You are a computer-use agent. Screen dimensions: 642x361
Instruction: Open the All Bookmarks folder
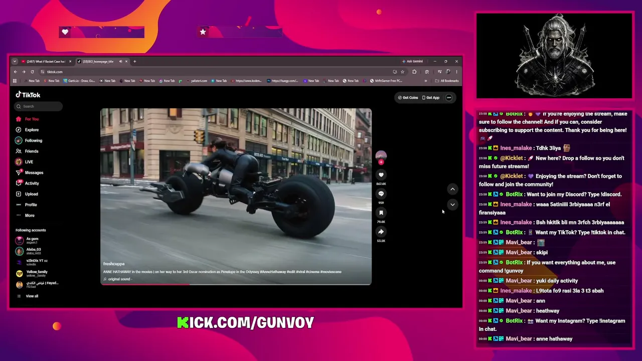pyautogui.click(x=447, y=81)
